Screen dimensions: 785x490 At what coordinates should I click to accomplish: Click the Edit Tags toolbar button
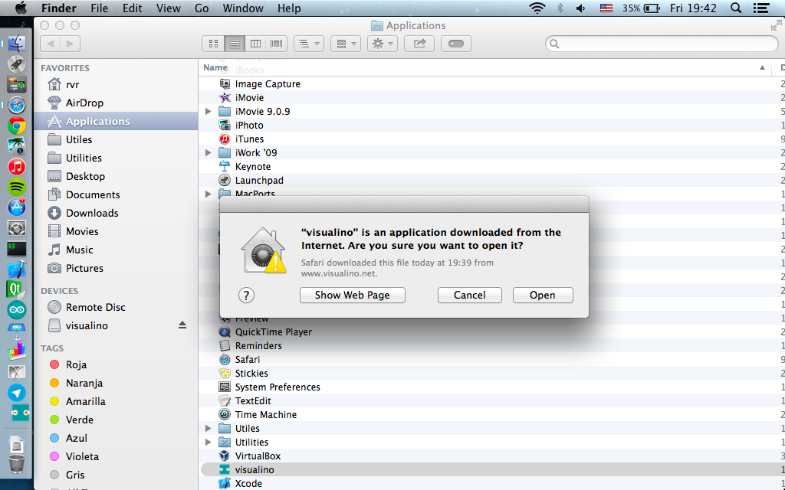pyautogui.click(x=455, y=44)
